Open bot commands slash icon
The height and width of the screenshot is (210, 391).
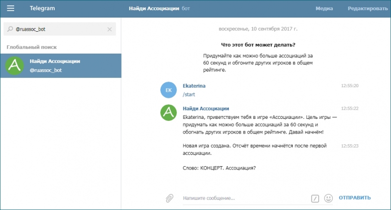tap(315, 198)
